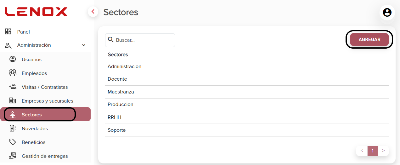Click the Administración person-wrench icon

click(8, 45)
